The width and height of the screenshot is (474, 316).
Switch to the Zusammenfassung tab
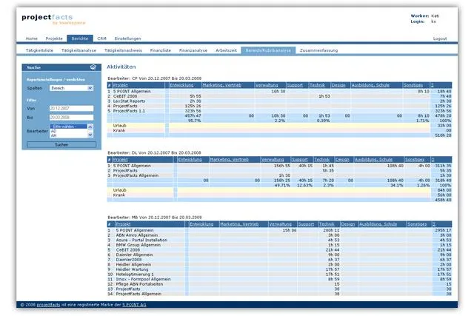tap(318, 50)
